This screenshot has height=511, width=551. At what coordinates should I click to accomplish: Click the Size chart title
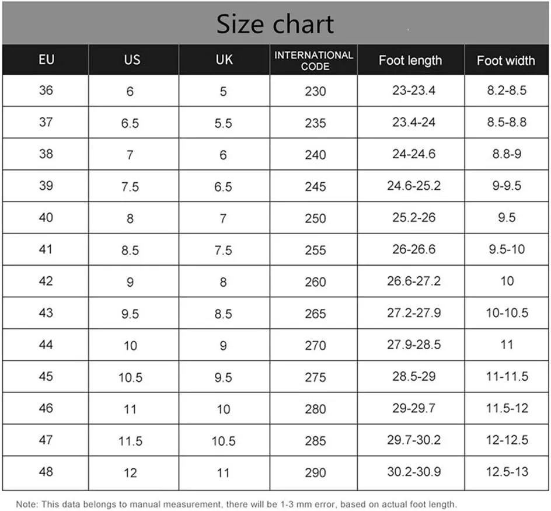pyautogui.click(x=275, y=24)
